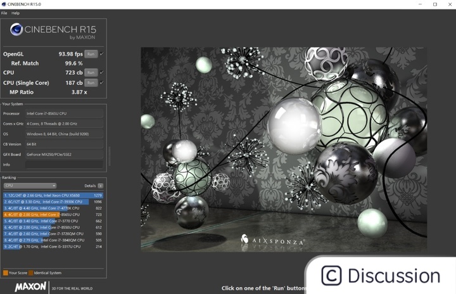456x294 pixels.
Task: Click the OpenGL score 93.98 fps
Action: click(x=71, y=54)
